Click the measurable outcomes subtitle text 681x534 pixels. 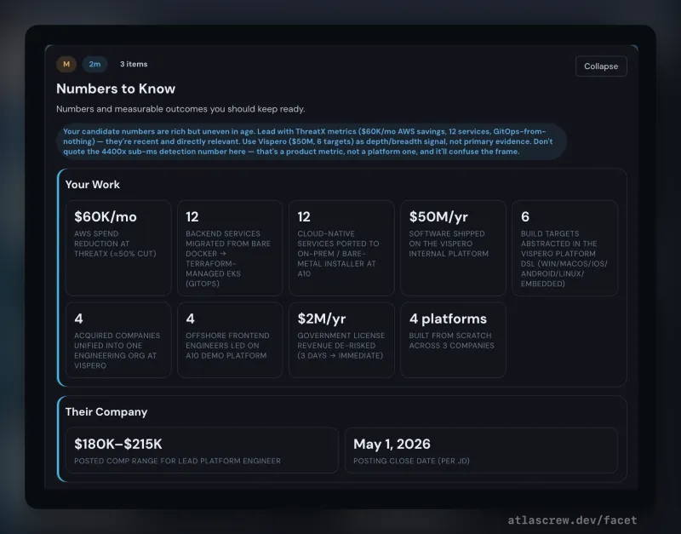(x=180, y=109)
